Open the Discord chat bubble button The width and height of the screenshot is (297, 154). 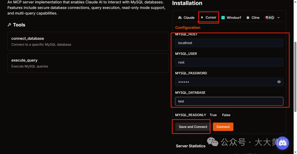click(282, 143)
